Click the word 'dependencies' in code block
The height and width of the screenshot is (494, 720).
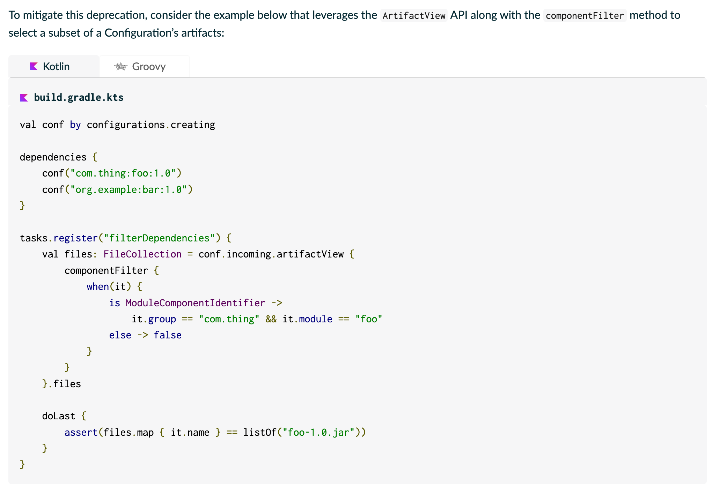(x=53, y=157)
